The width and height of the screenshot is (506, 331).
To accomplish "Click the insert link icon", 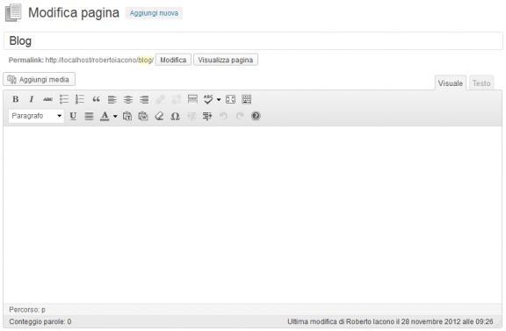I will [x=160, y=99].
